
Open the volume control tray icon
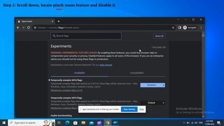point(196,123)
